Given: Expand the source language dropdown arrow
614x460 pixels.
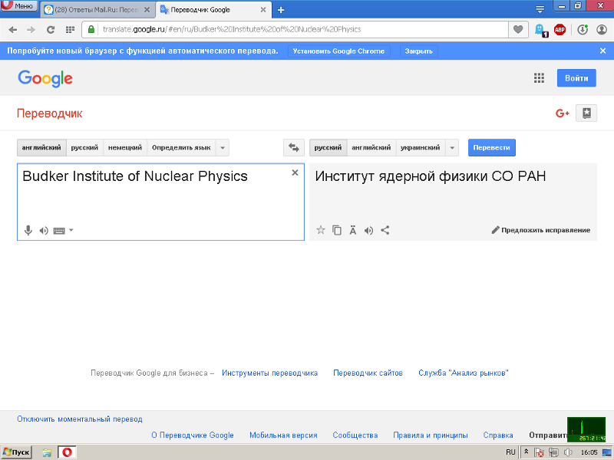Looking at the screenshot, I should point(223,147).
